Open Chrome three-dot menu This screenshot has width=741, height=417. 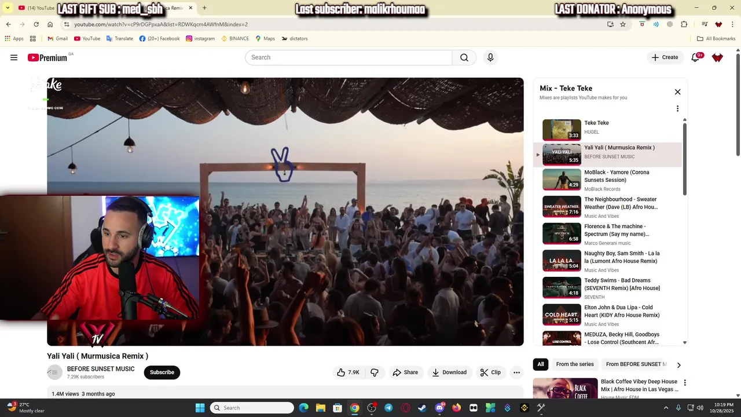[x=732, y=24]
